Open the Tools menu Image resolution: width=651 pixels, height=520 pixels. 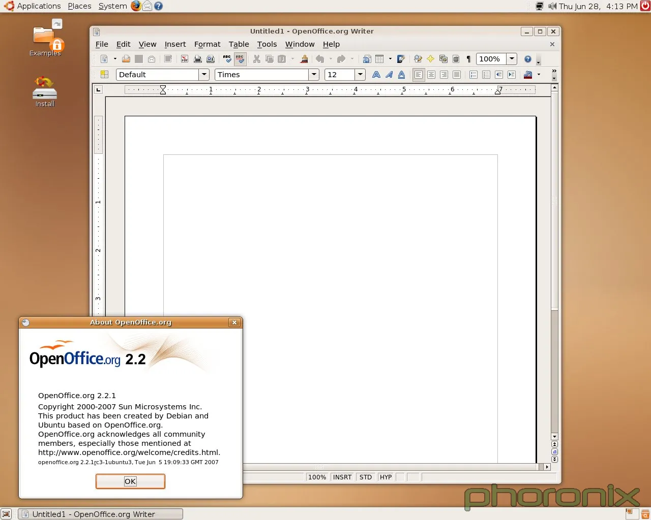pyautogui.click(x=267, y=44)
